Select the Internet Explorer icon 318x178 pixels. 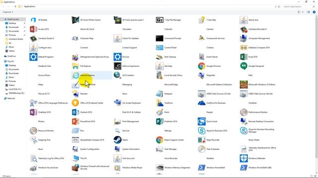(x=76, y=75)
